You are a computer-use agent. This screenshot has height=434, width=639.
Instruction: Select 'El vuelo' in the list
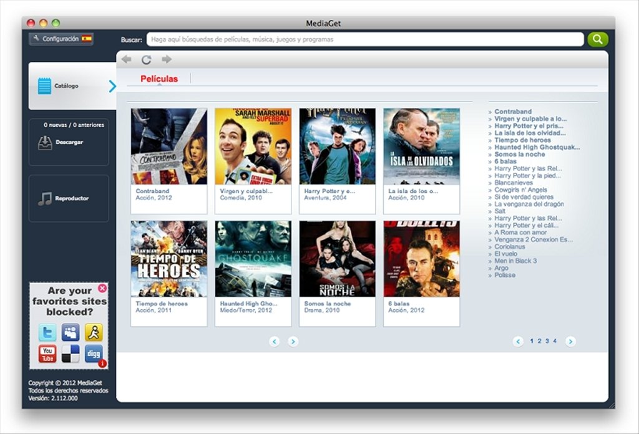click(x=505, y=254)
